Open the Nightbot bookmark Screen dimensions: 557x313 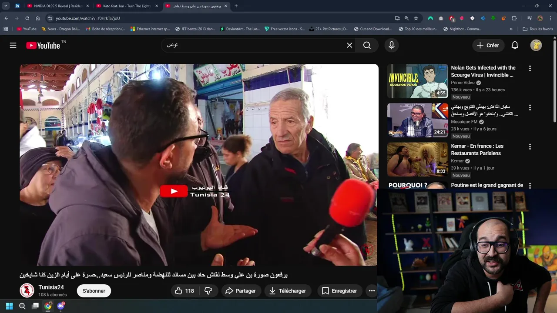463,29
